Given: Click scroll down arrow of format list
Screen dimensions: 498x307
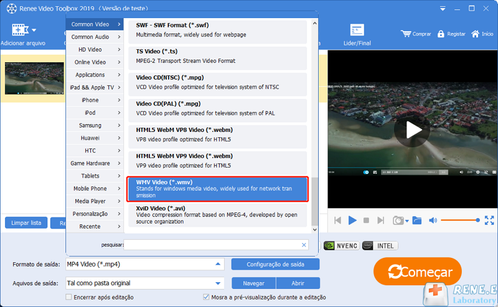Looking at the screenshot, I should tap(314, 229).
